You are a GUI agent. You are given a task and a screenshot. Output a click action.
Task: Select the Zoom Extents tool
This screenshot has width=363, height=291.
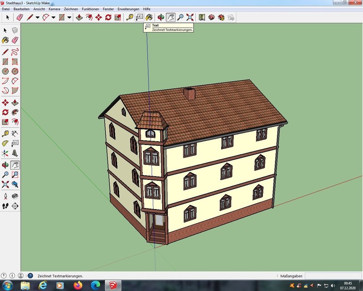click(x=190, y=17)
